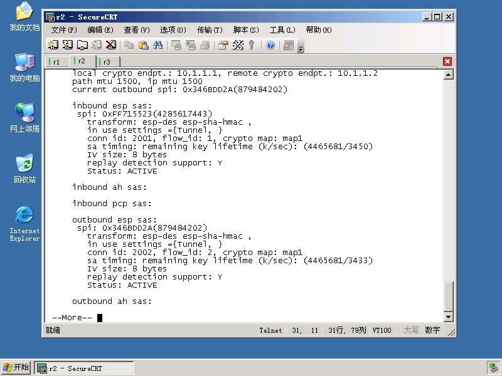502x376 pixels.
Task: Click the Paste clipboard icon
Action: coord(144,45)
